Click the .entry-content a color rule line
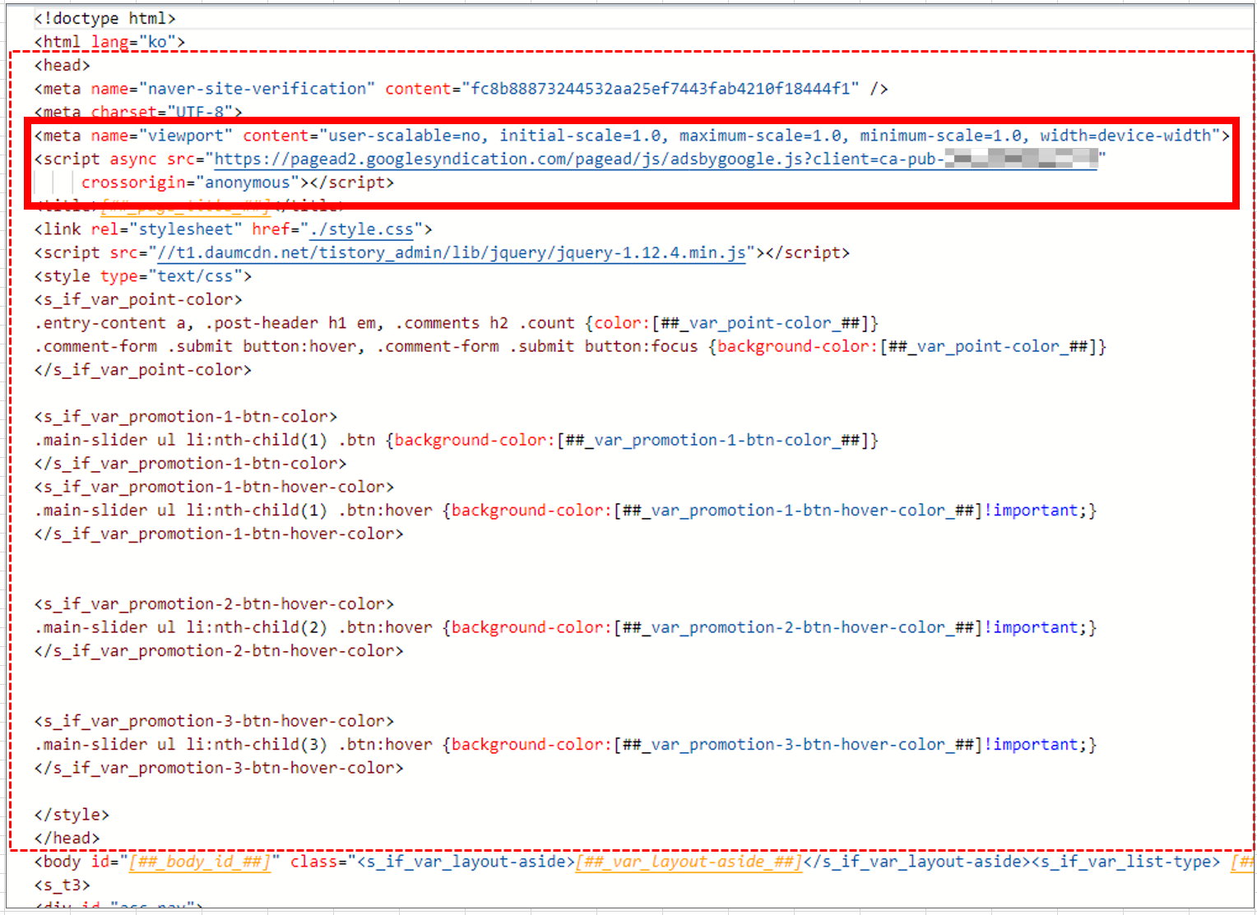Image resolution: width=1257 pixels, height=915 pixels. coord(457,323)
